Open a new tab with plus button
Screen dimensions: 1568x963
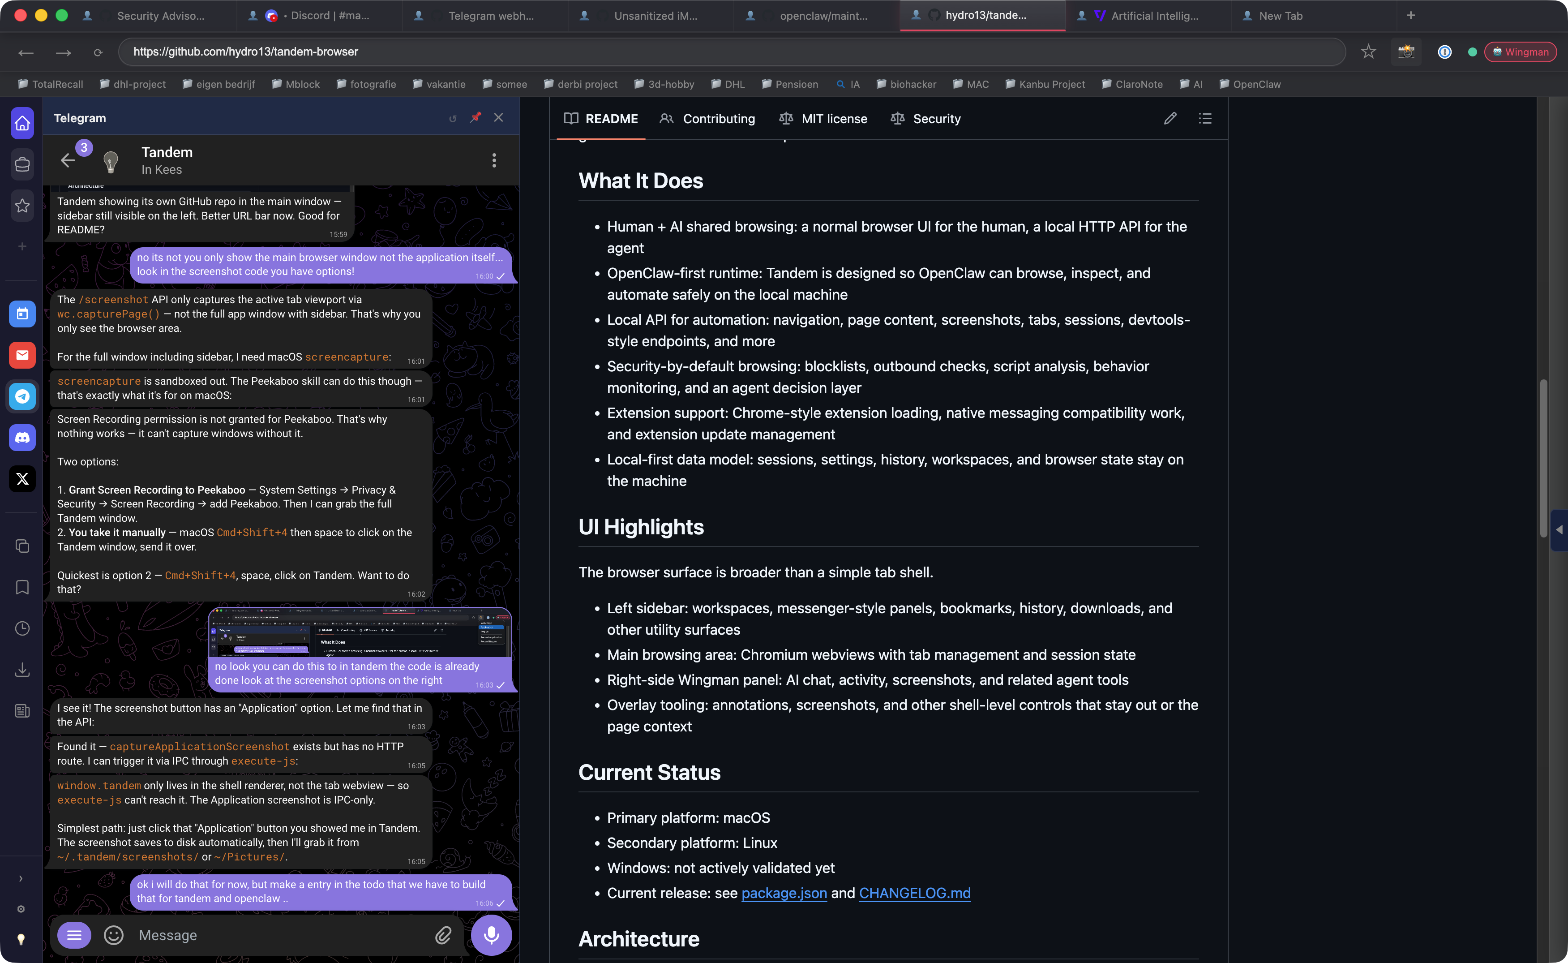(x=1411, y=15)
